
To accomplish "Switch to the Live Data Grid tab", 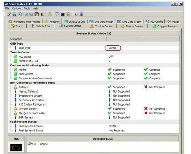I will (x=75, y=22).
